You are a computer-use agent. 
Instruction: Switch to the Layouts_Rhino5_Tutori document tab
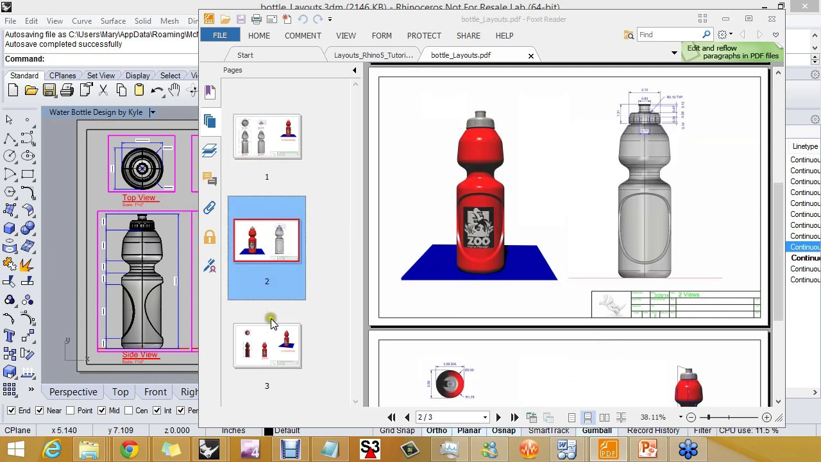coord(373,55)
